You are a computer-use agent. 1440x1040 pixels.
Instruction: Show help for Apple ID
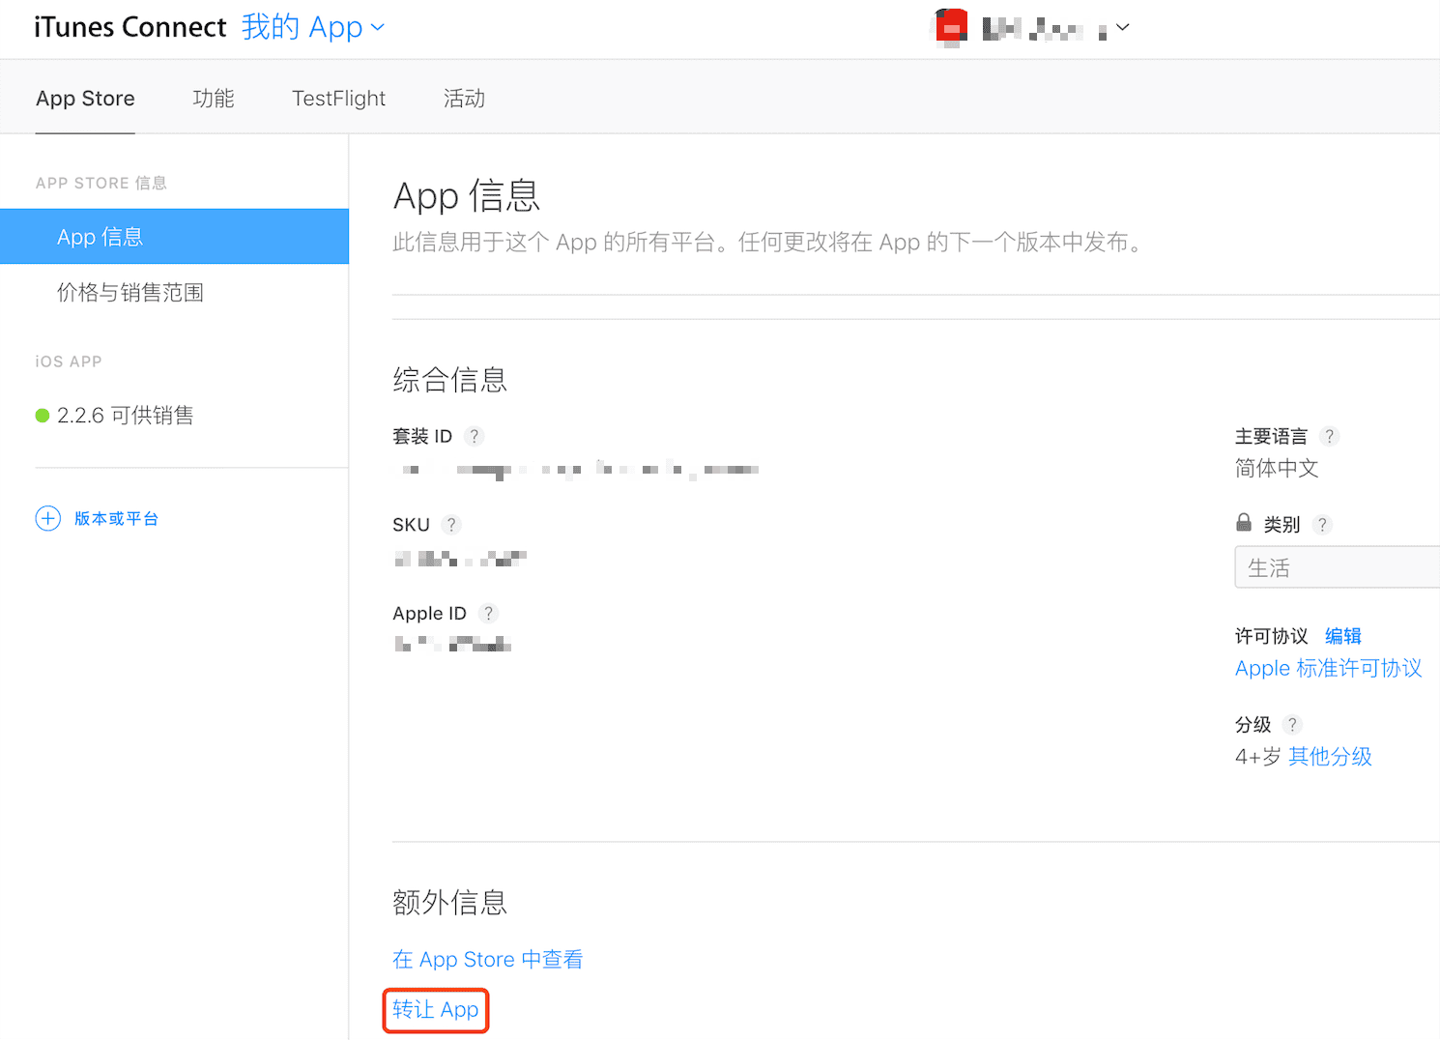(x=489, y=614)
